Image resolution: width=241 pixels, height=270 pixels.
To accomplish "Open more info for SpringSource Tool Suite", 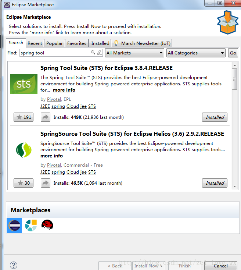I will 51,156.
